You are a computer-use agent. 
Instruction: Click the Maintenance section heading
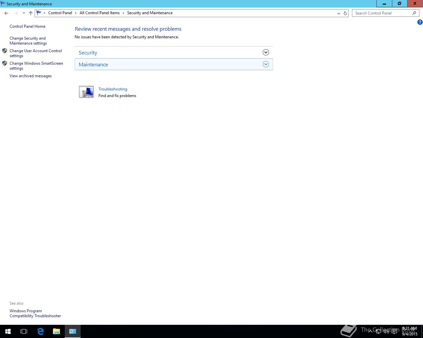[93, 65]
